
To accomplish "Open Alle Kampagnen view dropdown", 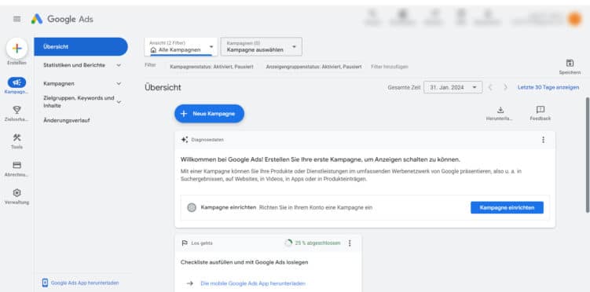I will pyautogui.click(x=181, y=46).
